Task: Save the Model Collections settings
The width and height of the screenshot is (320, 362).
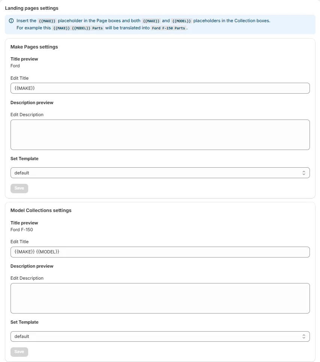Action: [19, 352]
